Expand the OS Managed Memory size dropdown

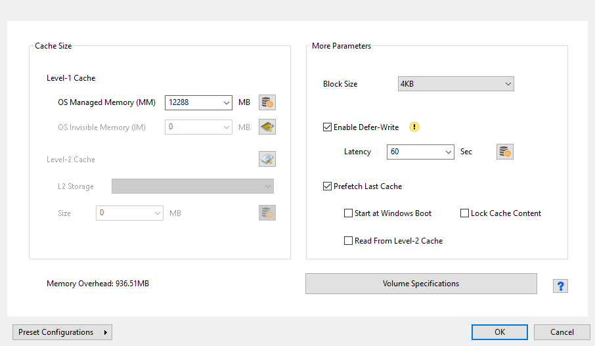coord(226,103)
